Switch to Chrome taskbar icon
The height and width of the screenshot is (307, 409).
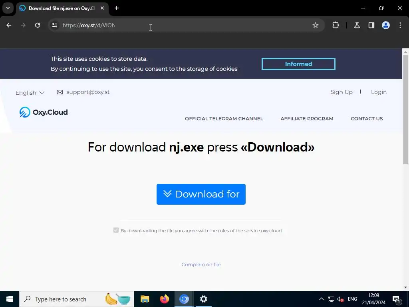coord(184,299)
